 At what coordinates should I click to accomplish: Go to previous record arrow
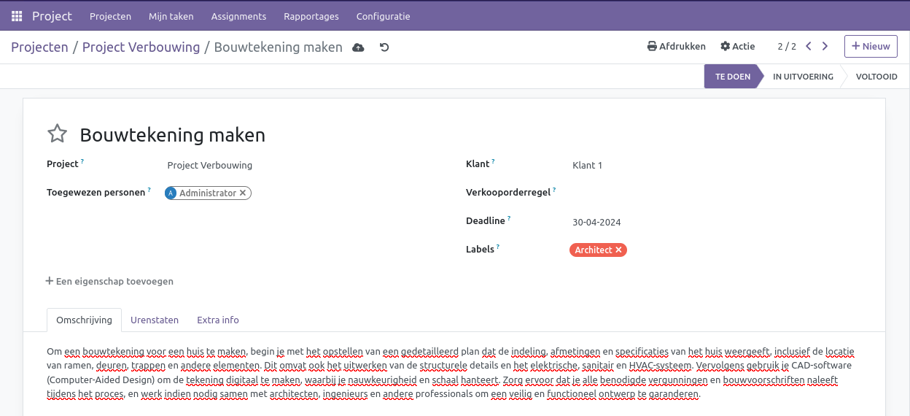tap(809, 46)
